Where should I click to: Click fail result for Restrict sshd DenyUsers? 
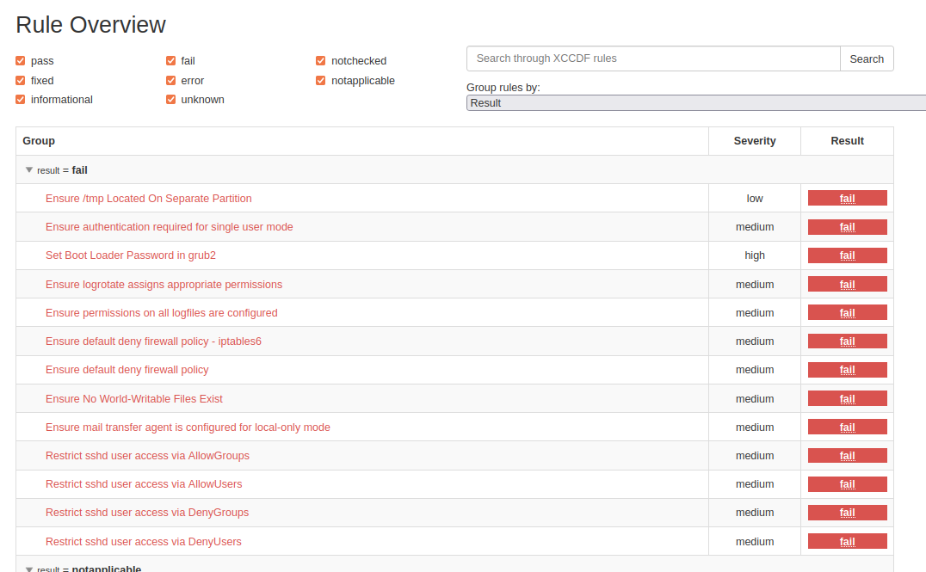pyautogui.click(x=847, y=542)
